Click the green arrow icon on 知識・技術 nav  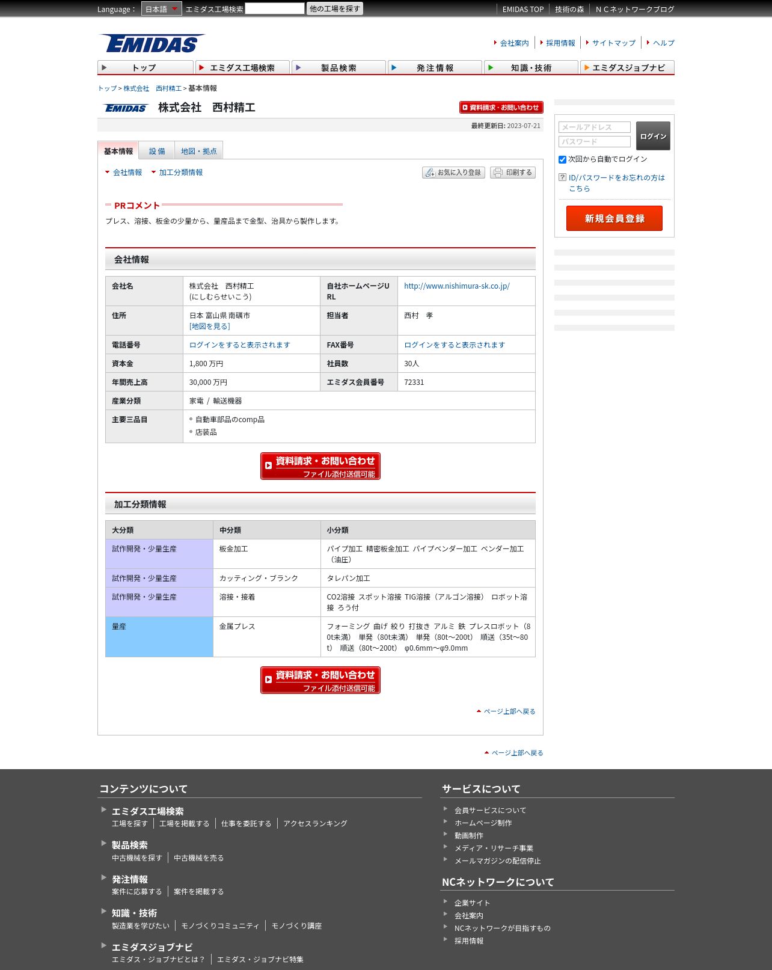coord(491,68)
